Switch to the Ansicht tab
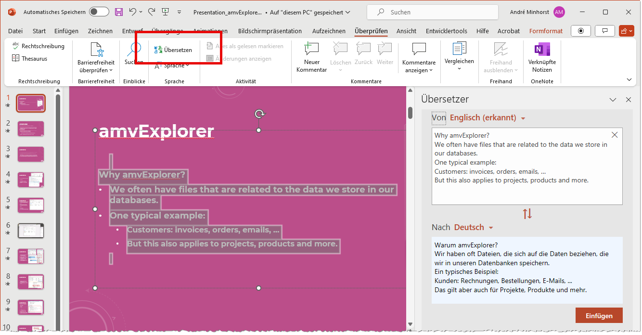The height and width of the screenshot is (335, 642). click(x=406, y=31)
